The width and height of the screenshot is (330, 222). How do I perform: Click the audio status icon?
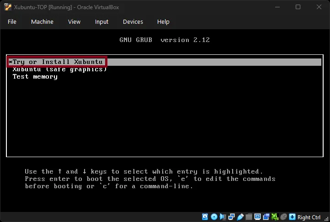[223, 217]
